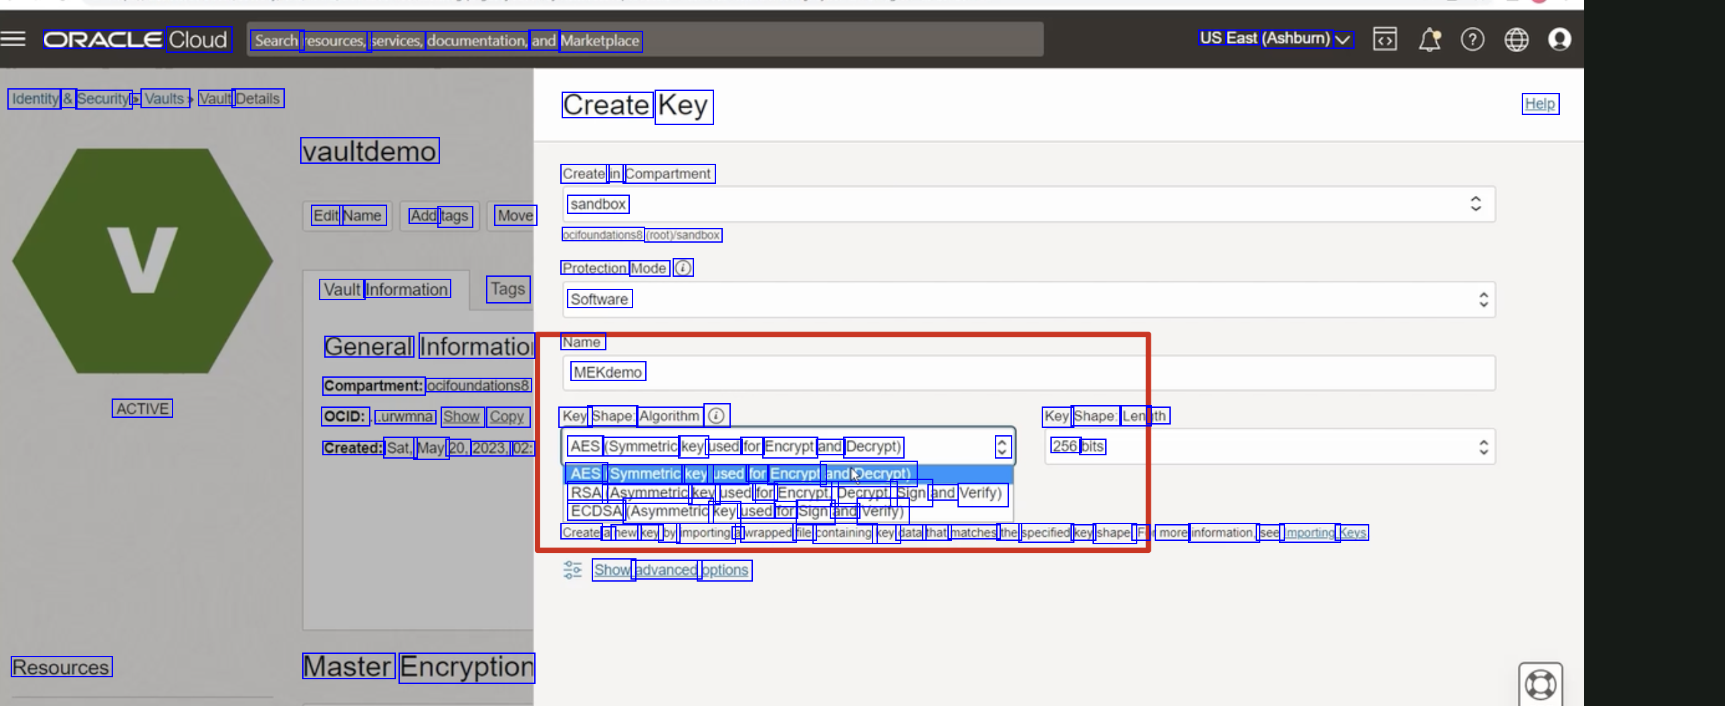
Task: Open the user profile avatar
Action: pyautogui.click(x=1559, y=39)
